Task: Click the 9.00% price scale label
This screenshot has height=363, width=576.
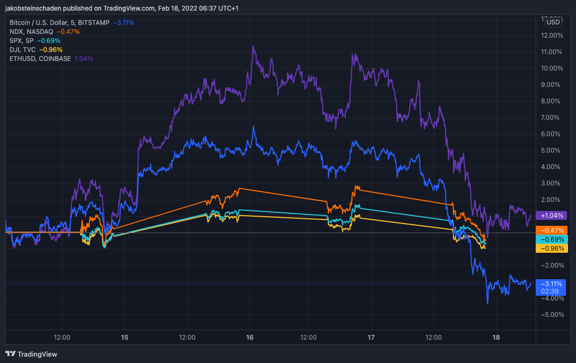Action: 551,85
